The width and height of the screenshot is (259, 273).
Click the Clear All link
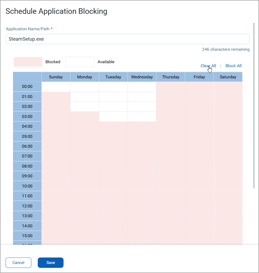point(208,66)
